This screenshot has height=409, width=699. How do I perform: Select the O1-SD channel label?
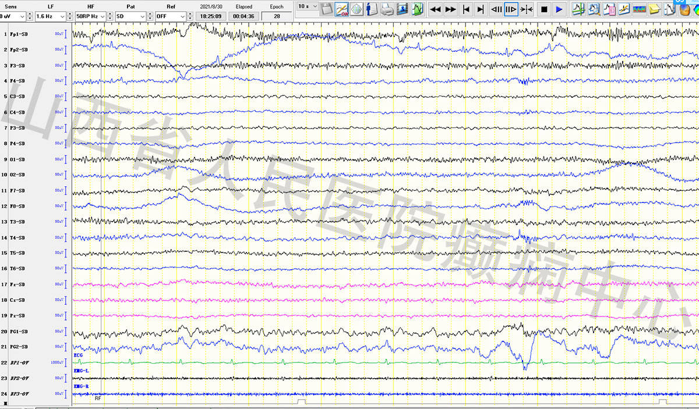click(x=17, y=159)
